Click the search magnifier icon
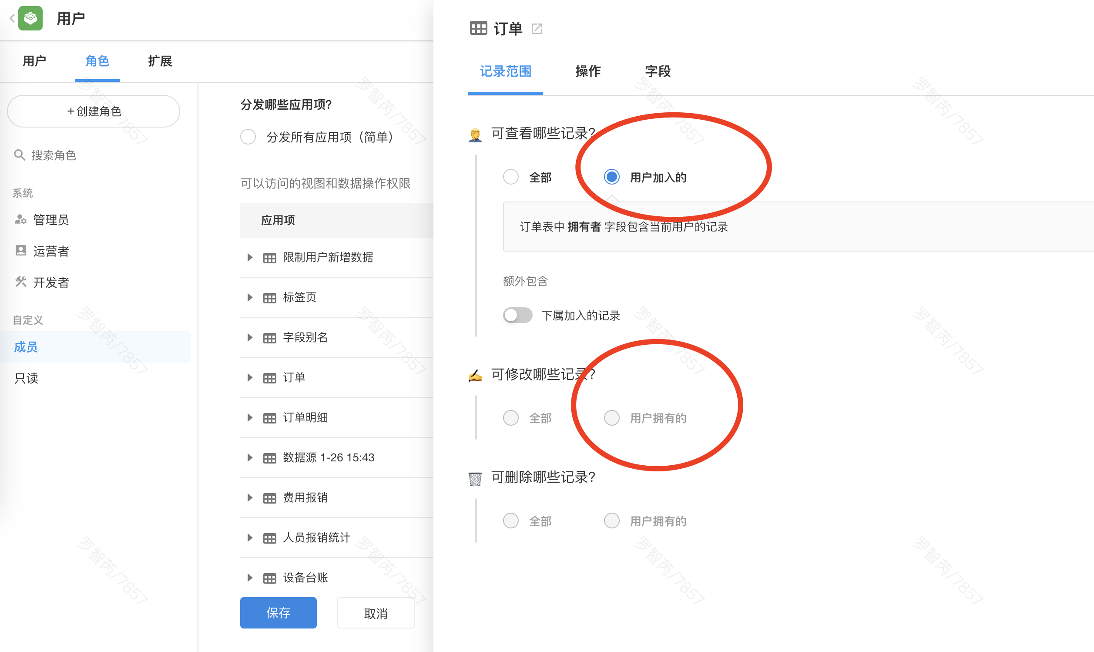Viewport: 1094px width, 652px height. 19,155
